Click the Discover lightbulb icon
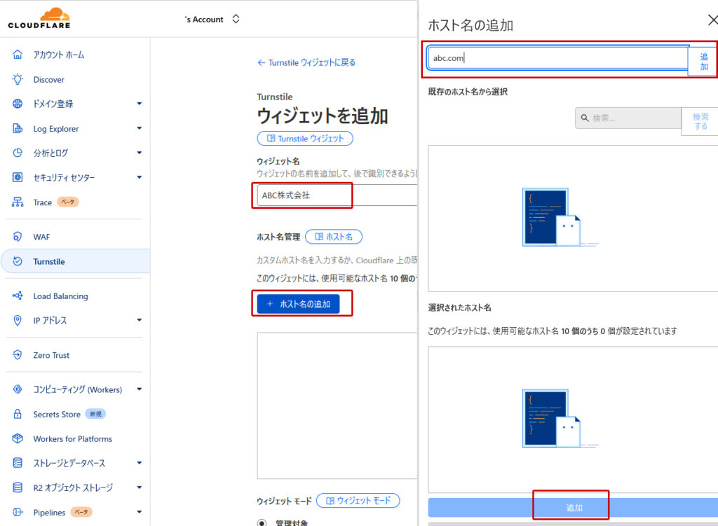The image size is (718, 526). [x=18, y=80]
